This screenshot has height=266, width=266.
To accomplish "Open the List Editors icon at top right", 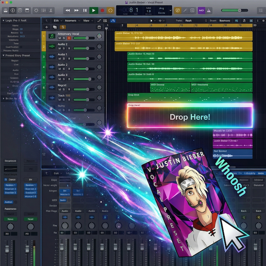I will point(261,11).
